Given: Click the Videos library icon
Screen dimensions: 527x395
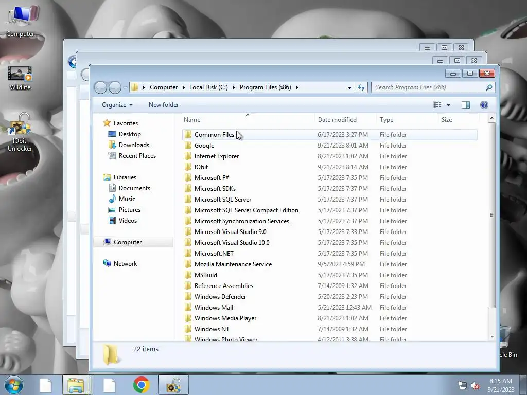Looking at the screenshot, I should tap(112, 220).
